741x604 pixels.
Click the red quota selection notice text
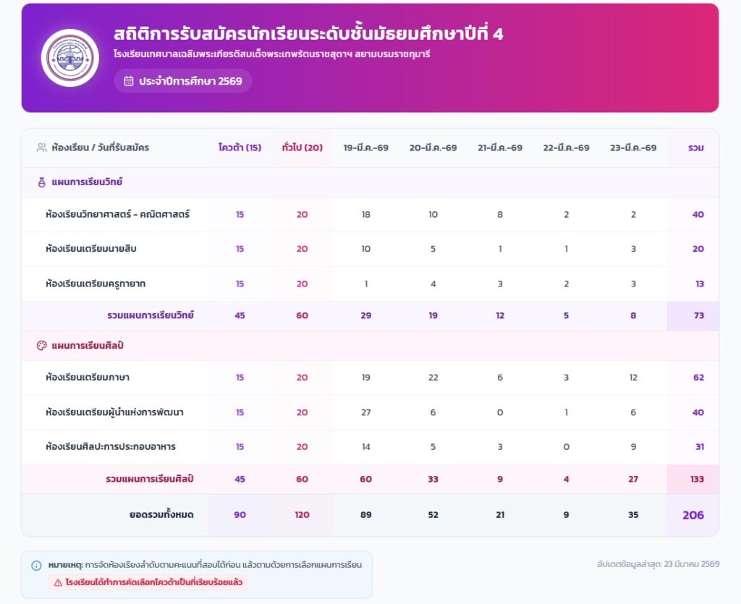tap(153, 582)
